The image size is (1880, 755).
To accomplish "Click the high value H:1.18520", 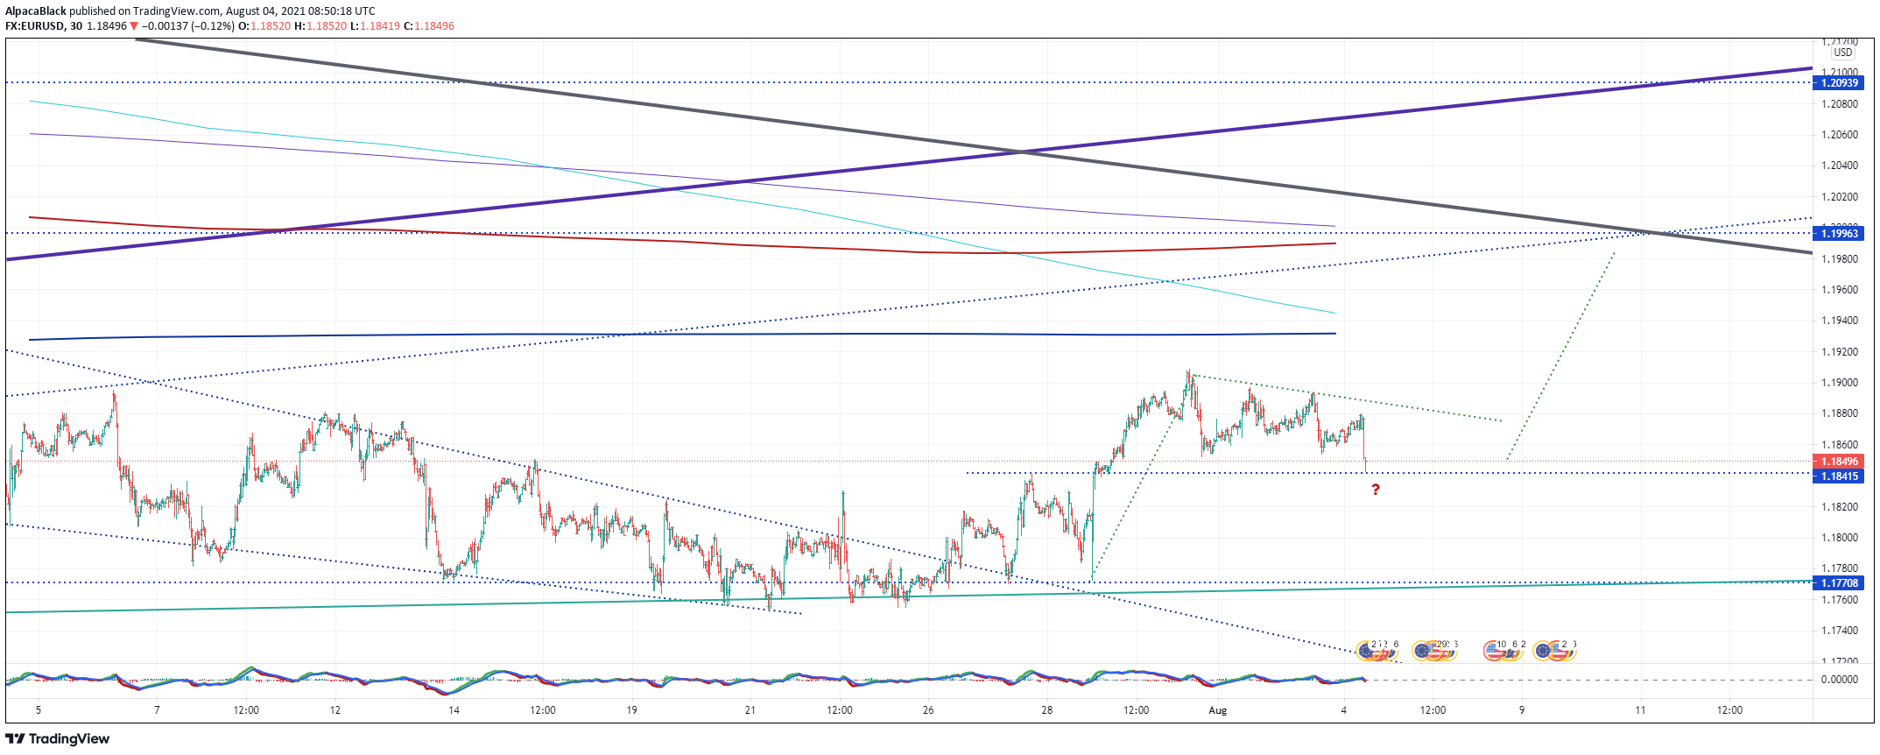I will [320, 26].
